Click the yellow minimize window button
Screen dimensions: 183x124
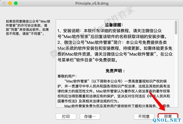click(x=10, y=3)
